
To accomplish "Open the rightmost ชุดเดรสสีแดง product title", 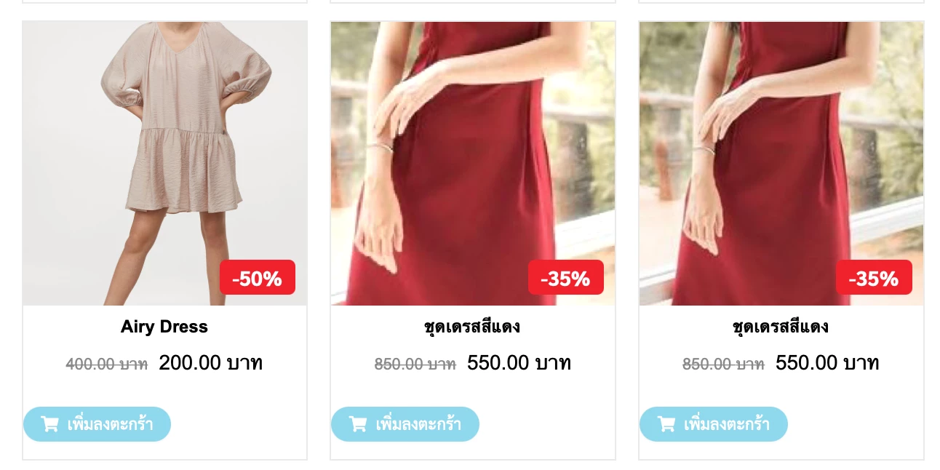I will click(781, 327).
